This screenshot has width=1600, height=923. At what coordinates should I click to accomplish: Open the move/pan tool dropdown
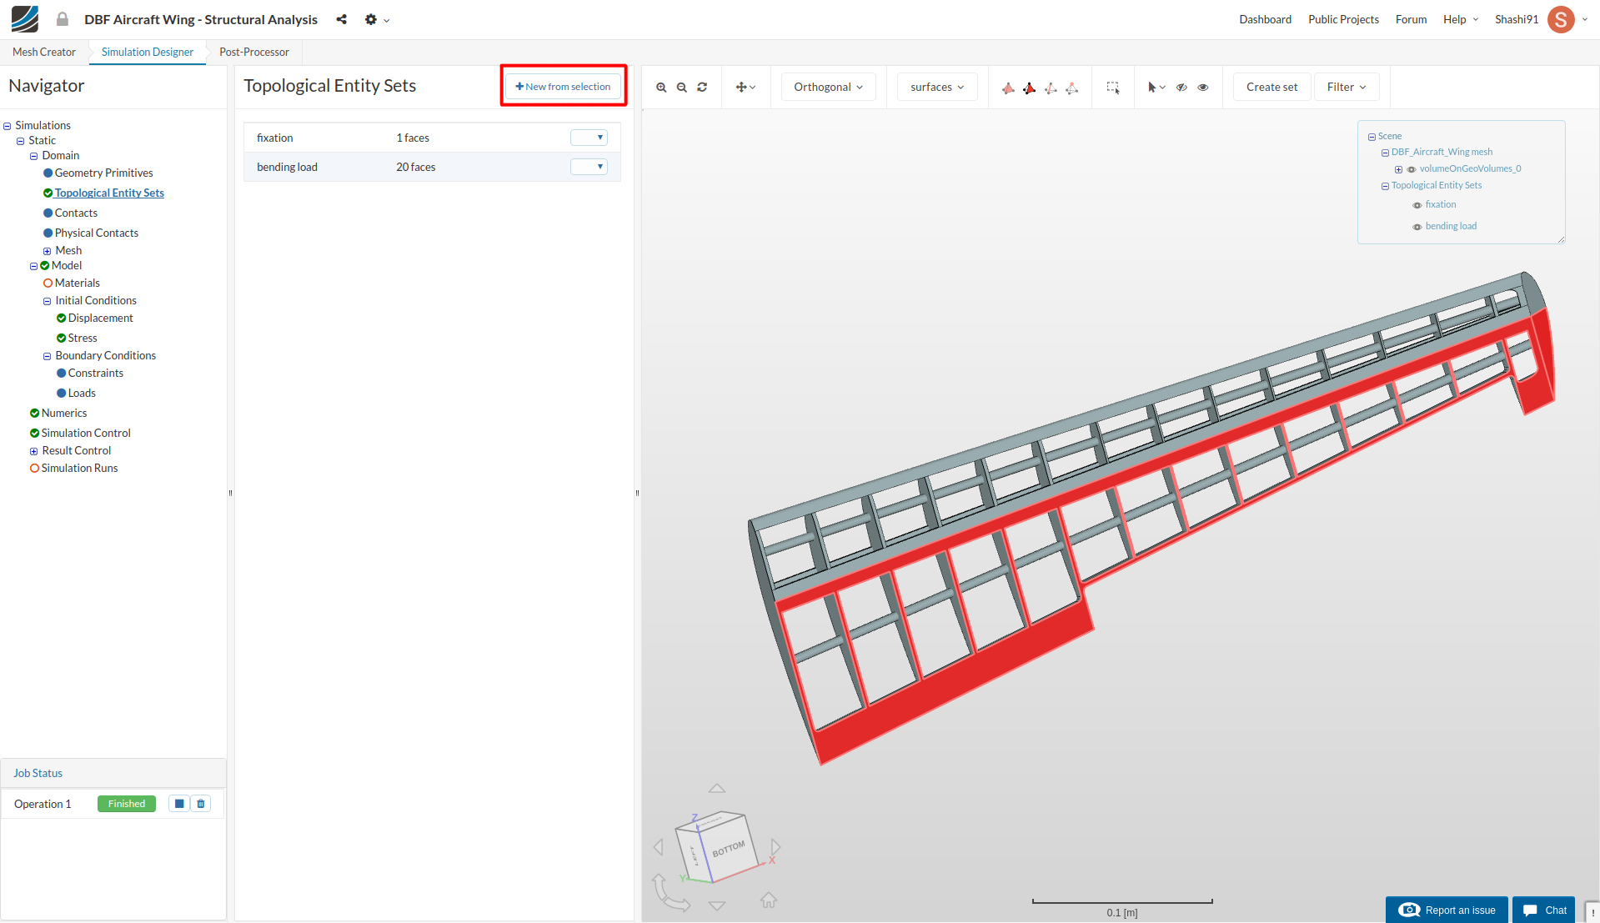(x=745, y=88)
